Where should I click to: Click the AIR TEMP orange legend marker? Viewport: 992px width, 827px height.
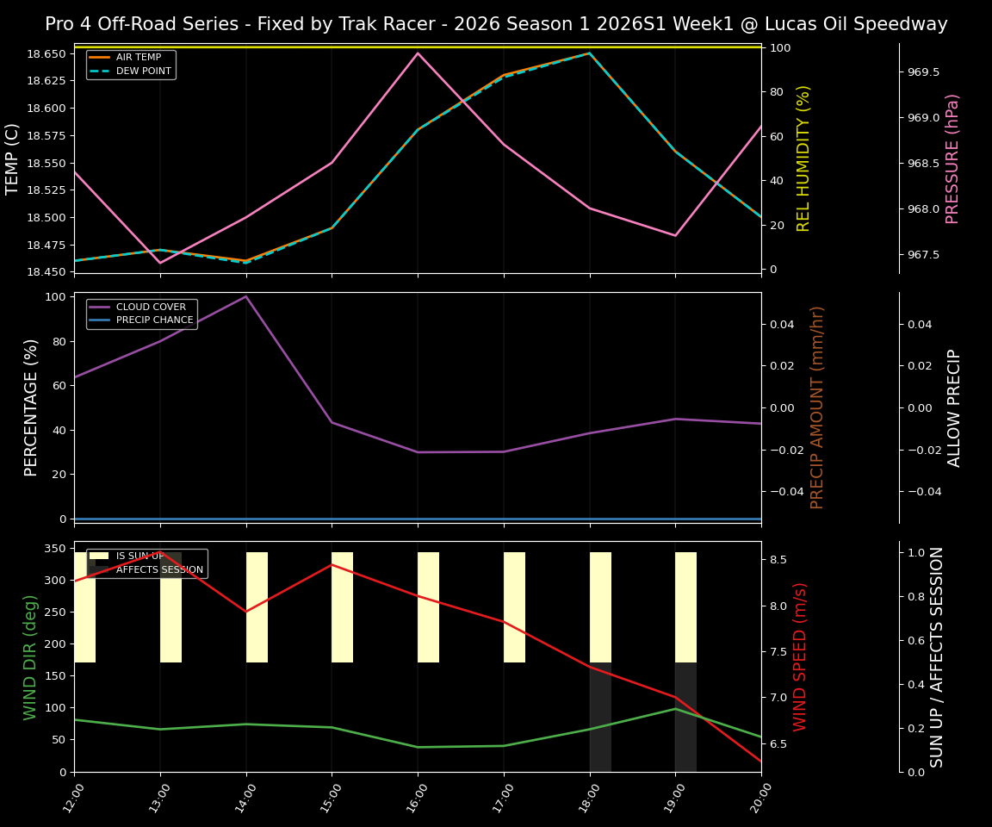[99, 59]
